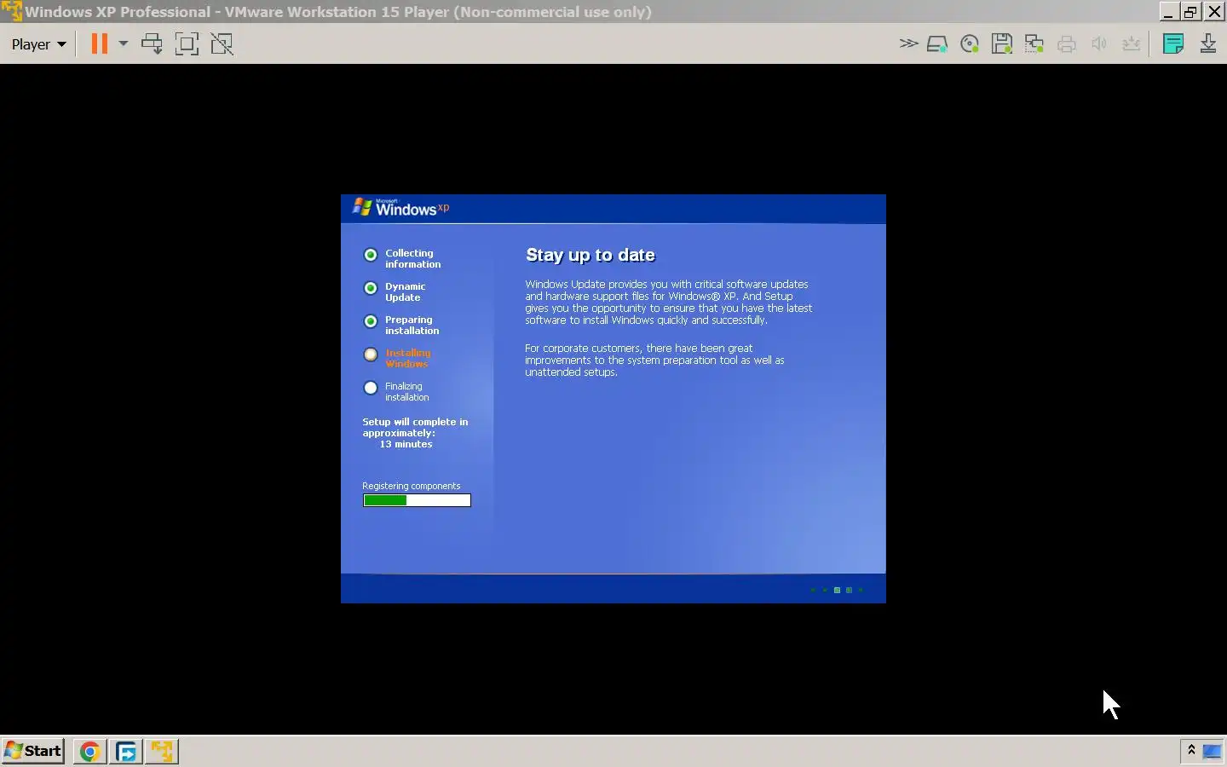The height and width of the screenshot is (767, 1227).
Task: Launch Chrome from the taskbar
Action: point(90,752)
